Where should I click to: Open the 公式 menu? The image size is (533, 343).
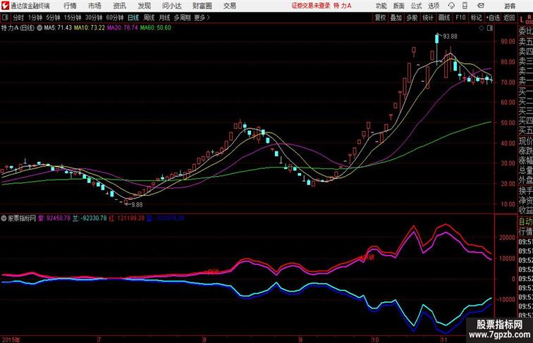pos(416,6)
